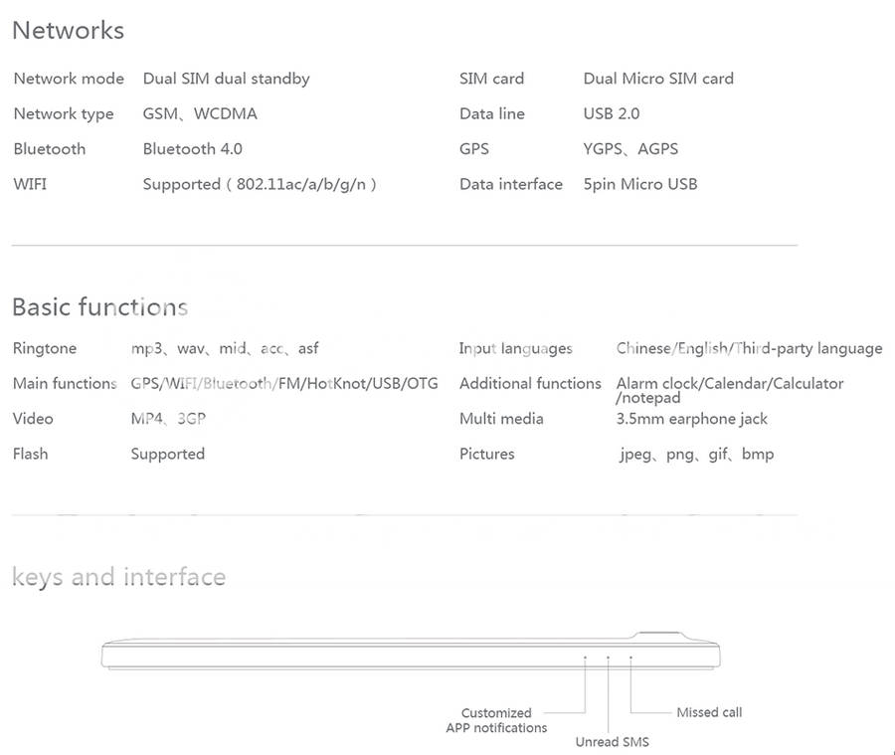Select the 'USB 2.0' data line value
895x755 pixels.
612,113
